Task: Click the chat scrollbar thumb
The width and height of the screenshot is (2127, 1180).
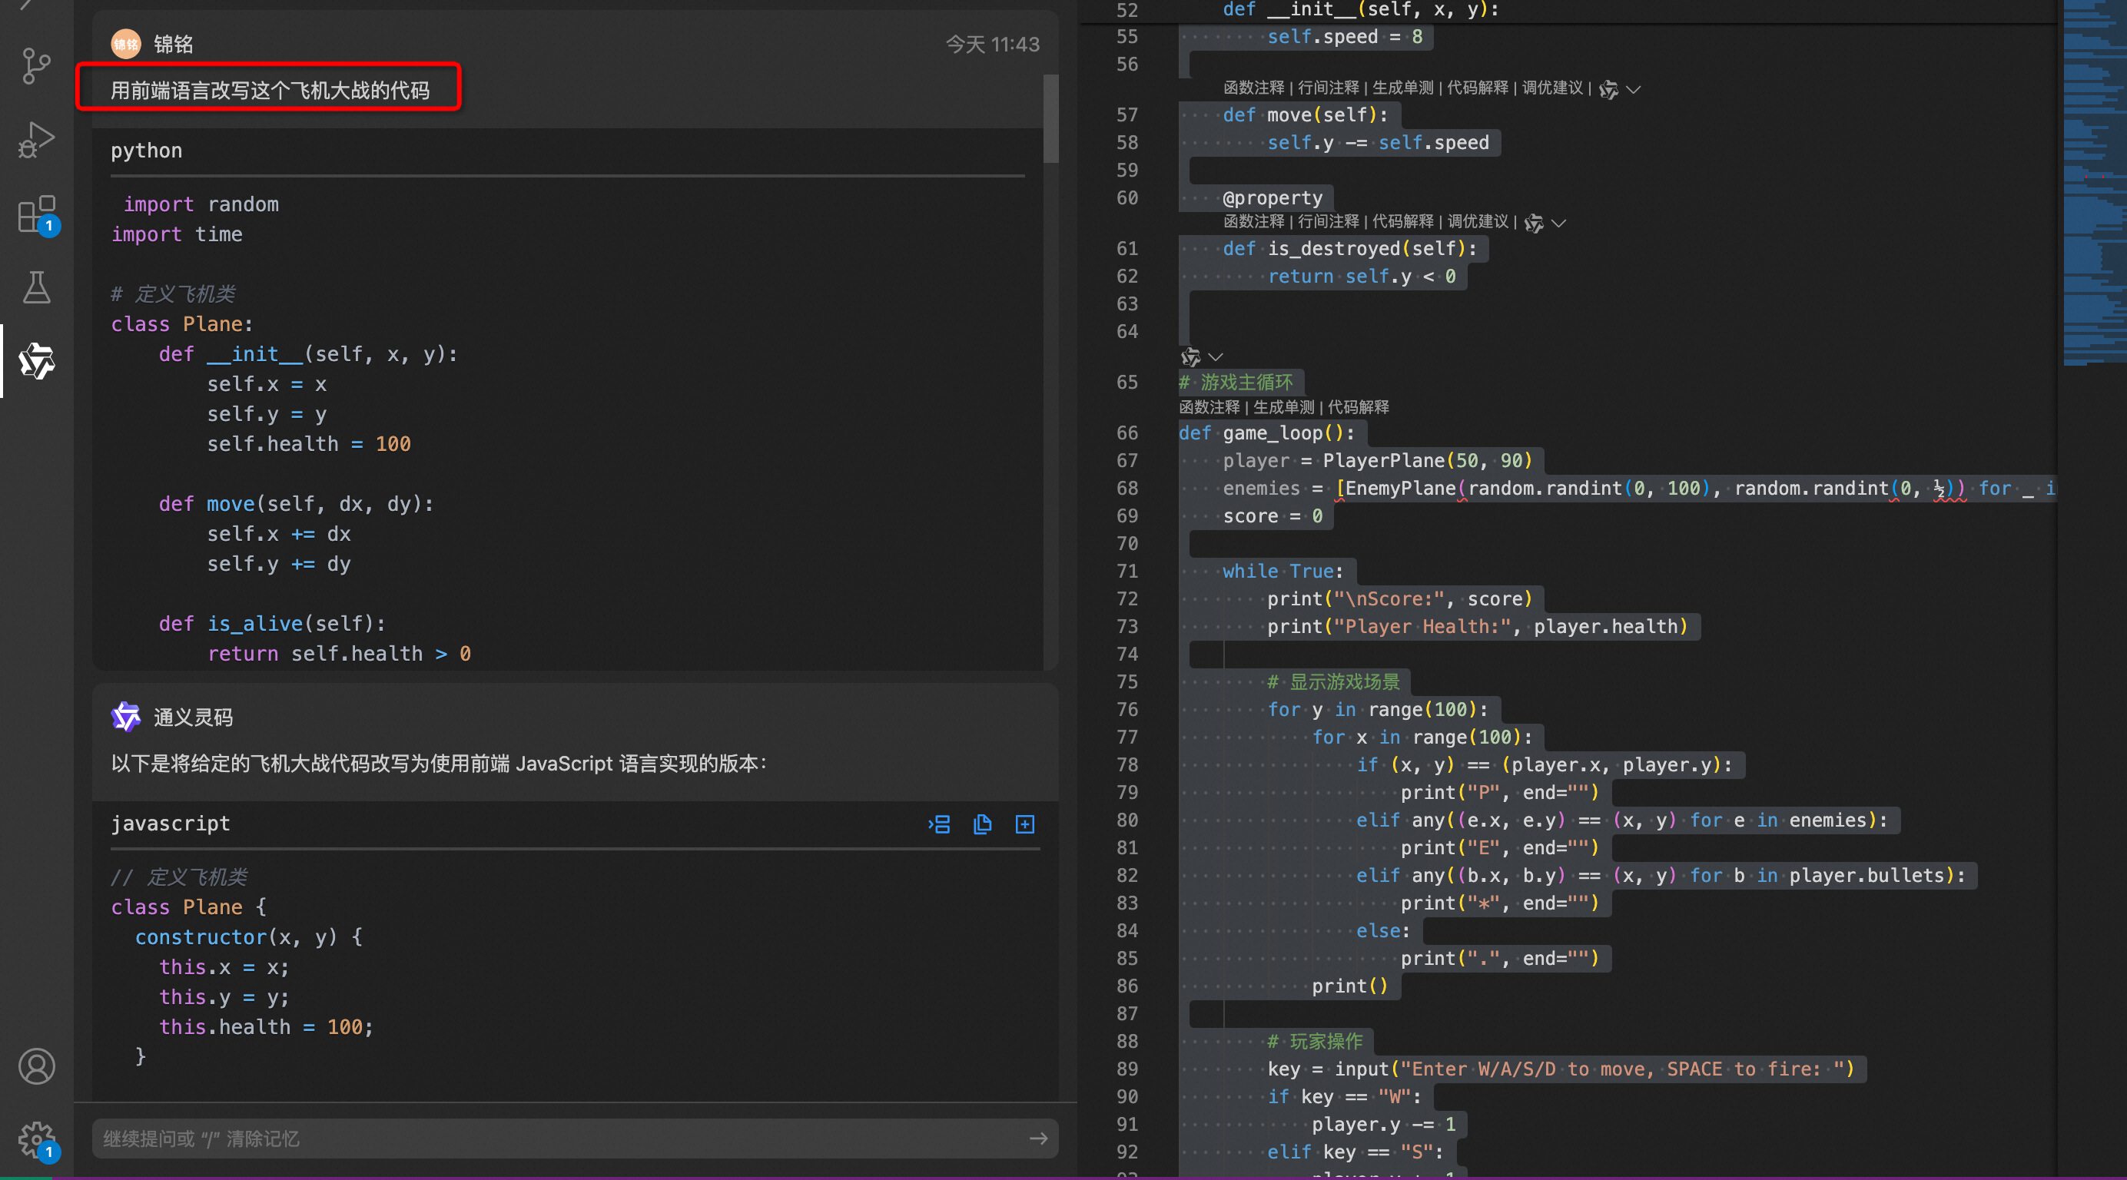Action: [x=1050, y=120]
